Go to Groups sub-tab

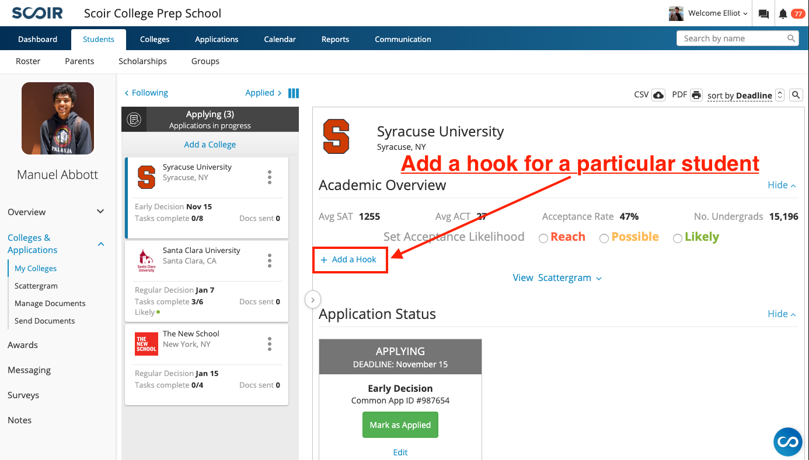pyautogui.click(x=205, y=61)
